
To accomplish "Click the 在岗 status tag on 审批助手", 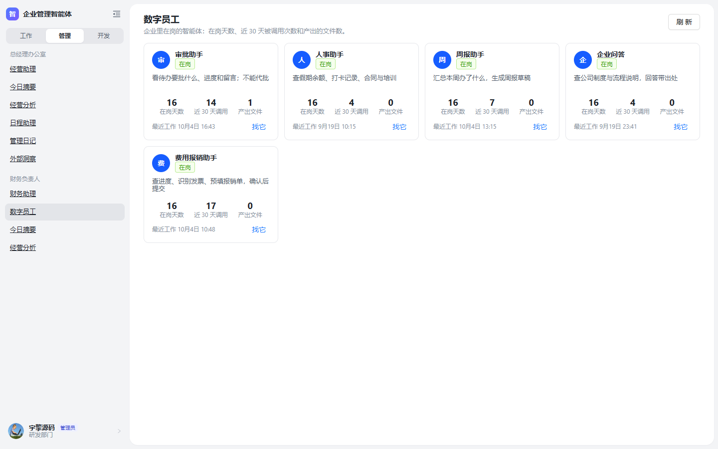I will (185, 64).
